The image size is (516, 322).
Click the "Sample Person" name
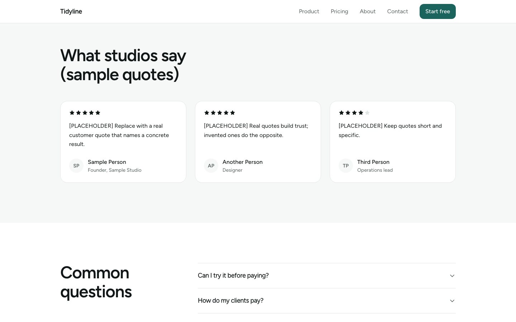[x=107, y=162]
